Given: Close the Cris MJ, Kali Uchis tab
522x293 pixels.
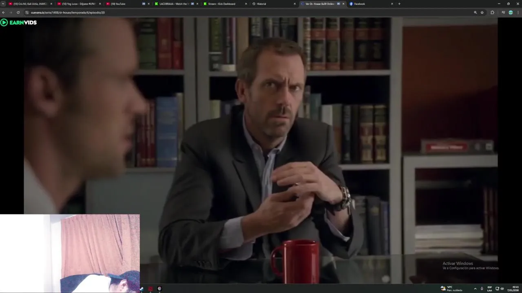Looking at the screenshot, I should tap(51, 4).
